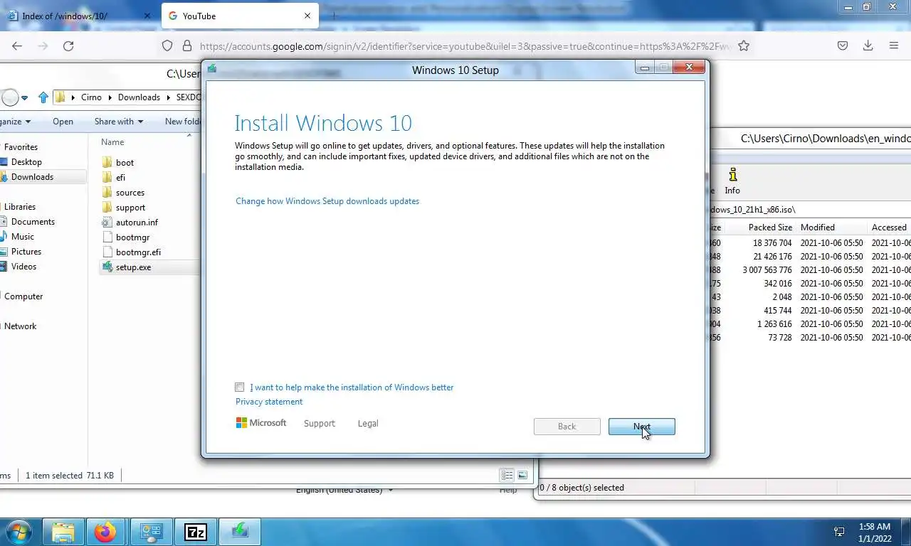Close the YouTube tab
911x546 pixels.
(307, 16)
